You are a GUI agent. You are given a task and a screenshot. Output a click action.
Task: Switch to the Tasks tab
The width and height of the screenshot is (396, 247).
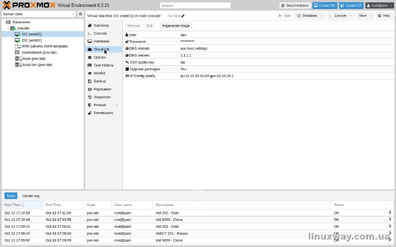[11, 196]
